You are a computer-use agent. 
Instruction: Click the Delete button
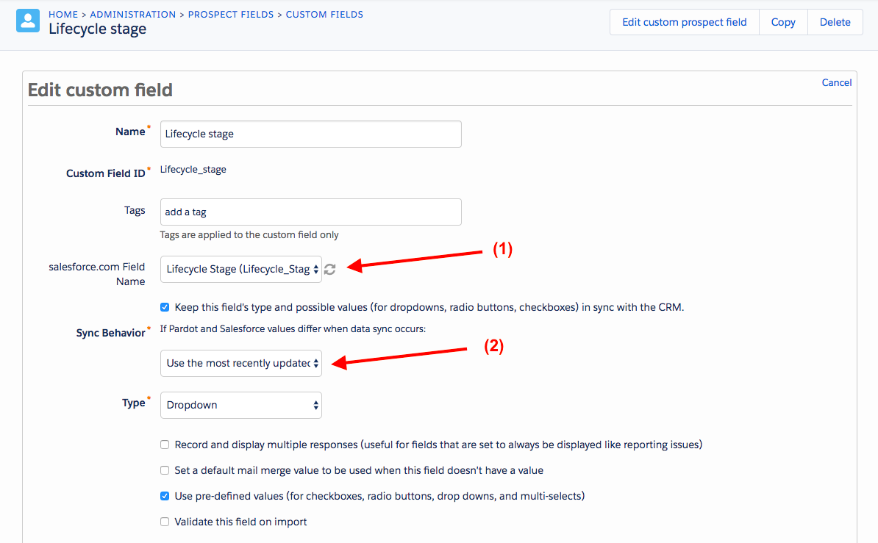point(835,22)
